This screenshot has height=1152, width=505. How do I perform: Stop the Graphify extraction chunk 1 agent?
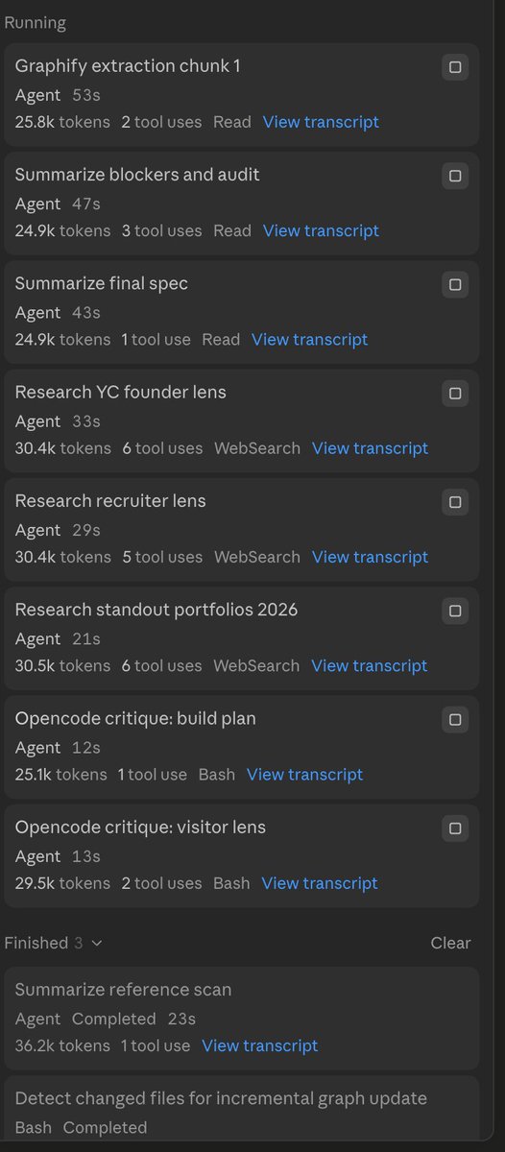pos(455,67)
